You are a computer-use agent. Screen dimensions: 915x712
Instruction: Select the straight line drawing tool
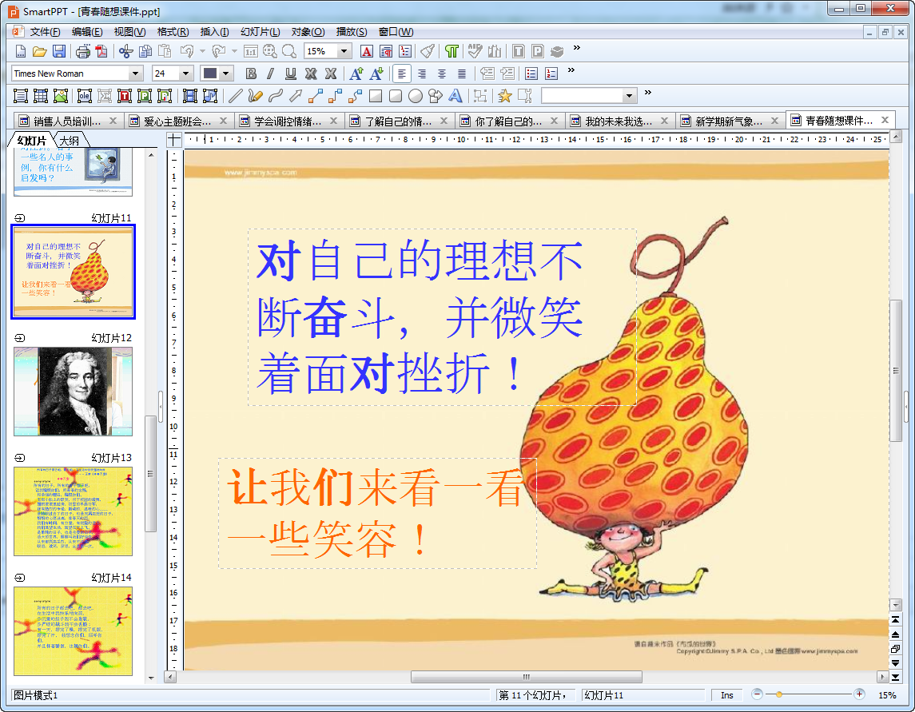(x=235, y=96)
